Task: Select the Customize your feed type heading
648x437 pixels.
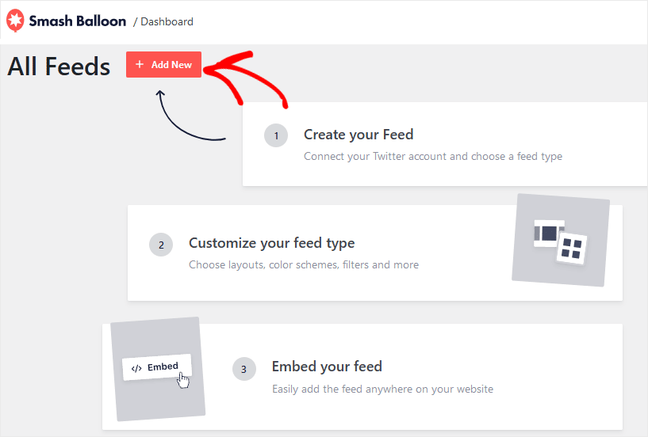Action: coord(271,243)
